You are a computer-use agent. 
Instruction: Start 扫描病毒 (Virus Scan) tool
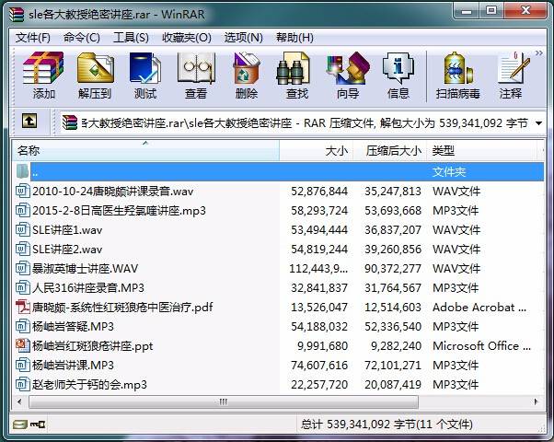click(x=457, y=75)
